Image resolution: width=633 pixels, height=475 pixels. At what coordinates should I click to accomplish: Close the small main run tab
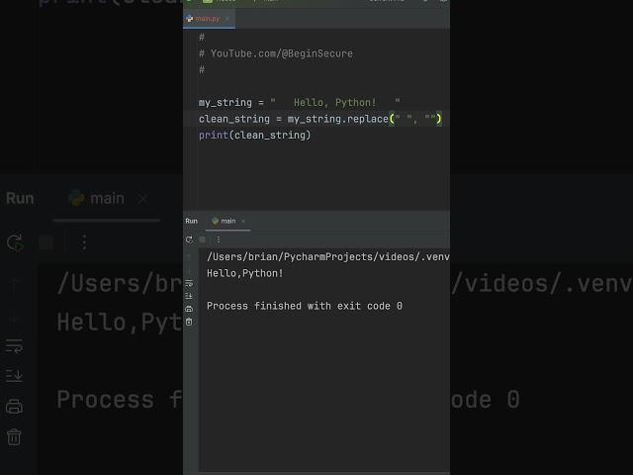[x=243, y=221]
